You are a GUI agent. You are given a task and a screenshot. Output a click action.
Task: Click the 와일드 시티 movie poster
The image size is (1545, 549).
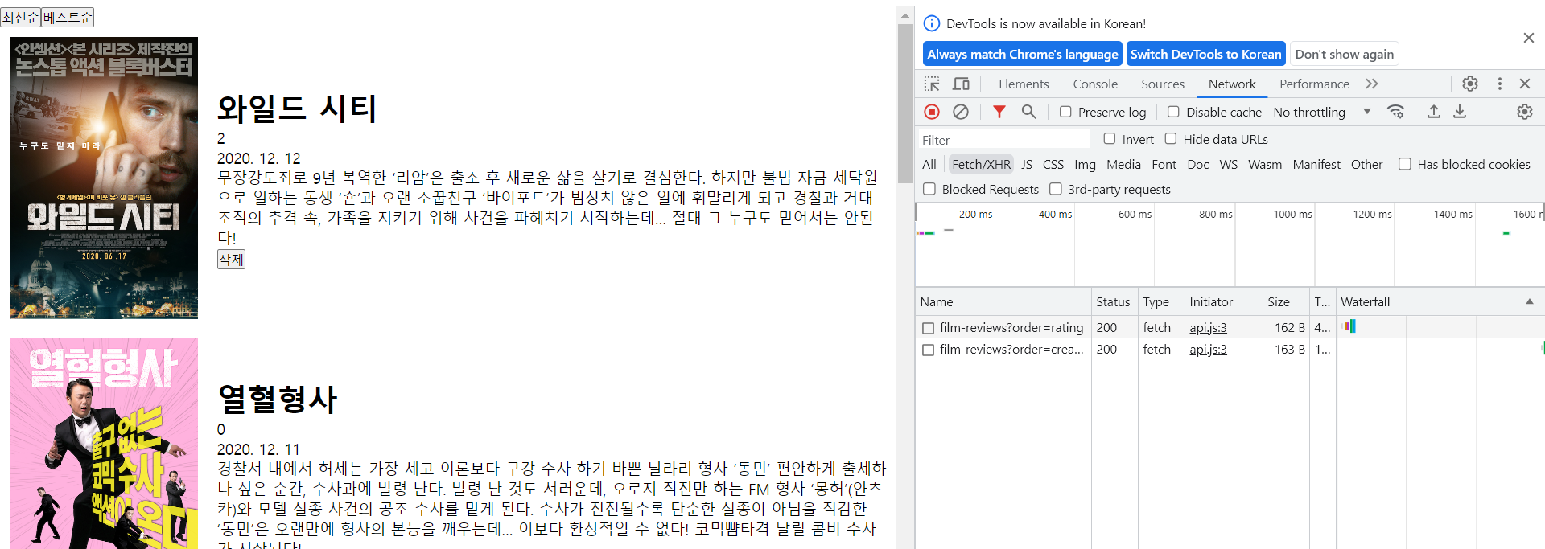104,178
